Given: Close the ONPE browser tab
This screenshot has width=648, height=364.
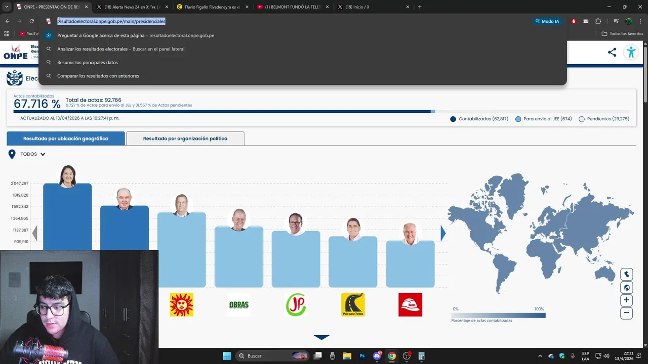Looking at the screenshot, I should point(86,7).
